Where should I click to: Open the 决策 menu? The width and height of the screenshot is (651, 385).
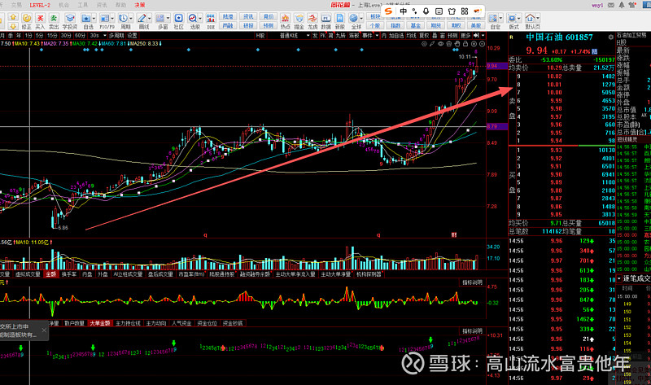click(x=140, y=5)
